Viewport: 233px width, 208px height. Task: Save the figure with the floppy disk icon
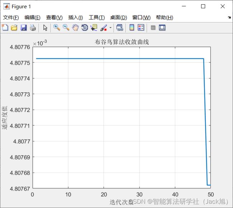[23, 28]
